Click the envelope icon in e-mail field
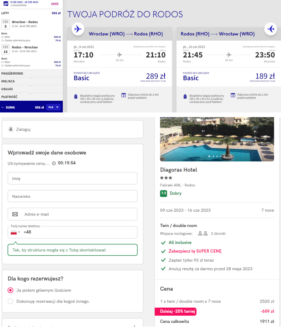This screenshot has width=281, height=327. pyautogui.click(x=15, y=214)
